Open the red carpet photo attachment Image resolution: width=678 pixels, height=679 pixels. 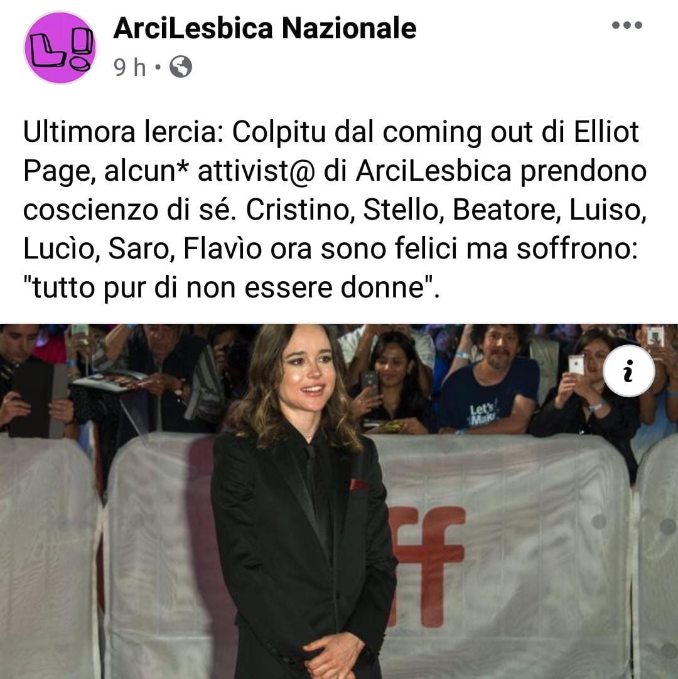click(x=339, y=501)
